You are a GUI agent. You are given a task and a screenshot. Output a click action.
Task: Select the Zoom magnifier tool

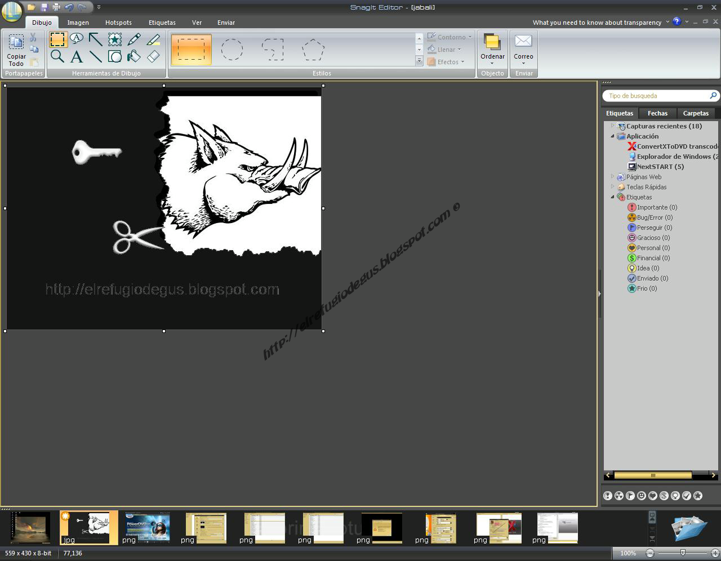coord(57,56)
